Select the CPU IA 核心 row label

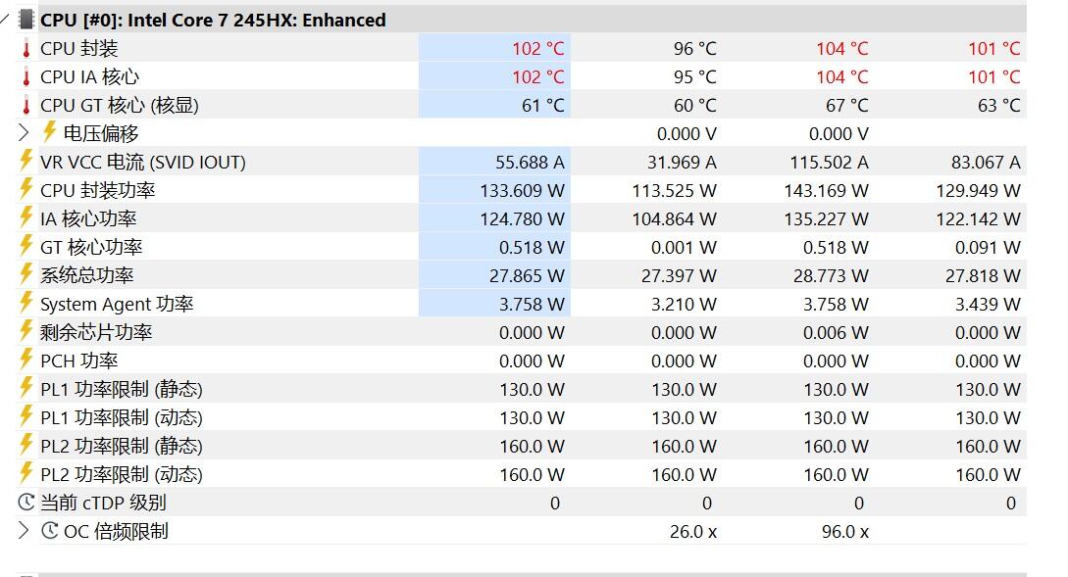pyautogui.click(x=90, y=77)
